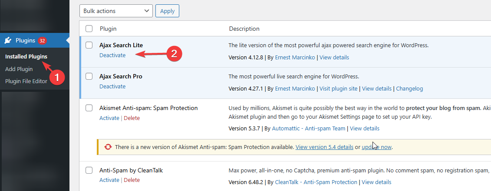Click the Version 6.48.2 text
Viewport: 491px width, 191px height.
click(246, 182)
